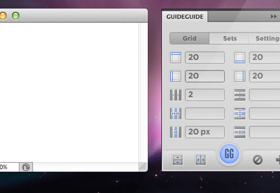Click the column gutter icon
Image resolution: width=280 pixels, height=193 pixels.
tap(175, 132)
